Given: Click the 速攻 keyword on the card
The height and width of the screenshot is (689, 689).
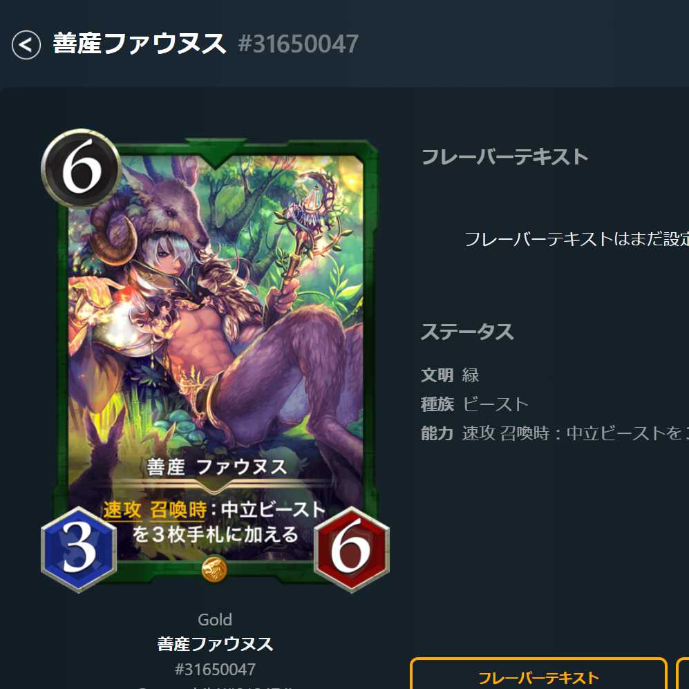Looking at the screenshot, I should point(122,510).
